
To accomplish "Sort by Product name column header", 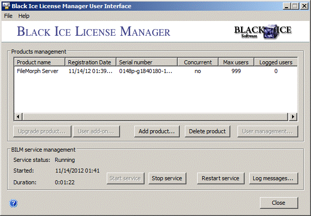I will (x=39, y=62).
